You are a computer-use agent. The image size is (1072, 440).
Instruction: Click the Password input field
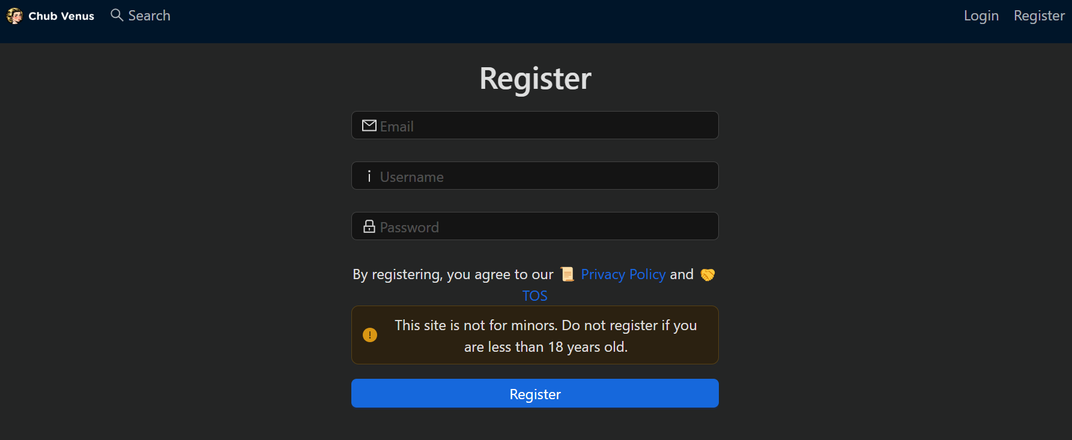tap(534, 226)
